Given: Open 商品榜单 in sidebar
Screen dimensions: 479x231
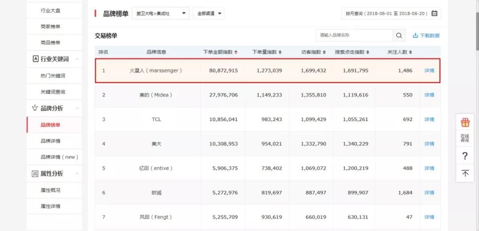Looking at the screenshot, I should click(51, 42).
